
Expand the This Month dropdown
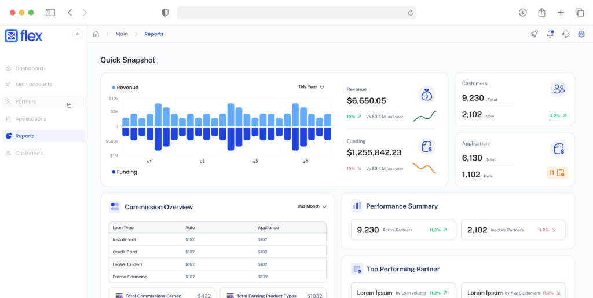tap(312, 206)
